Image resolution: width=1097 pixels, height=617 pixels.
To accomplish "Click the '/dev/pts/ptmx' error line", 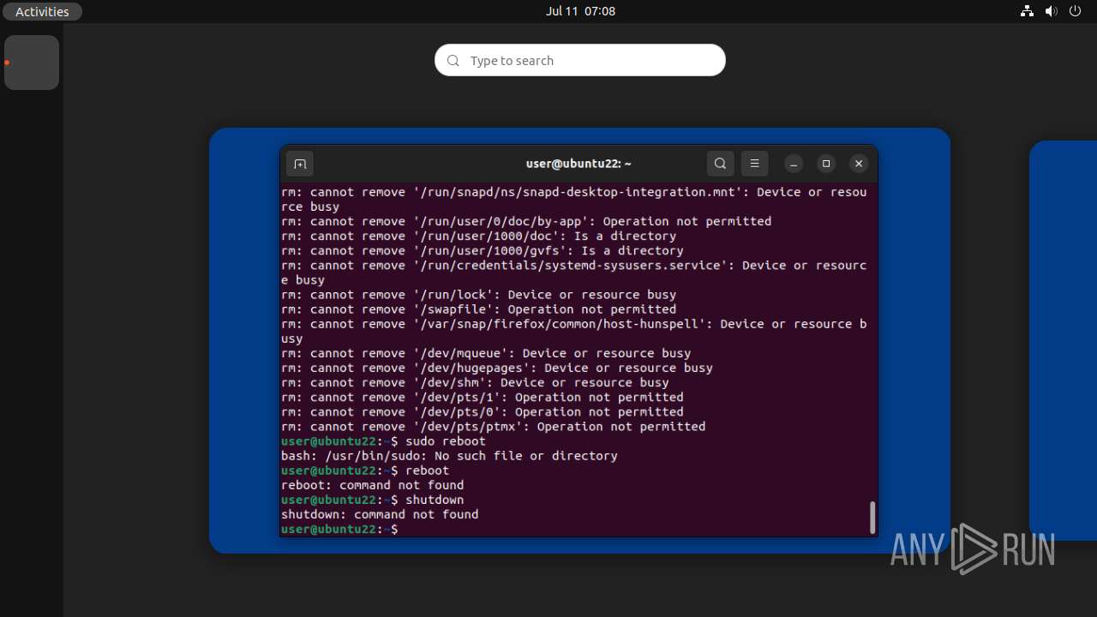I will [493, 427].
